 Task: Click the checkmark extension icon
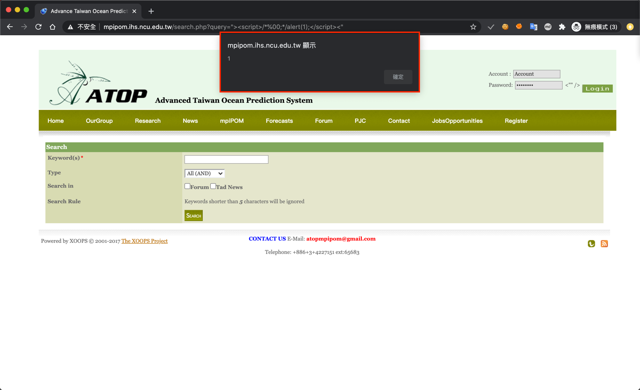coord(491,27)
